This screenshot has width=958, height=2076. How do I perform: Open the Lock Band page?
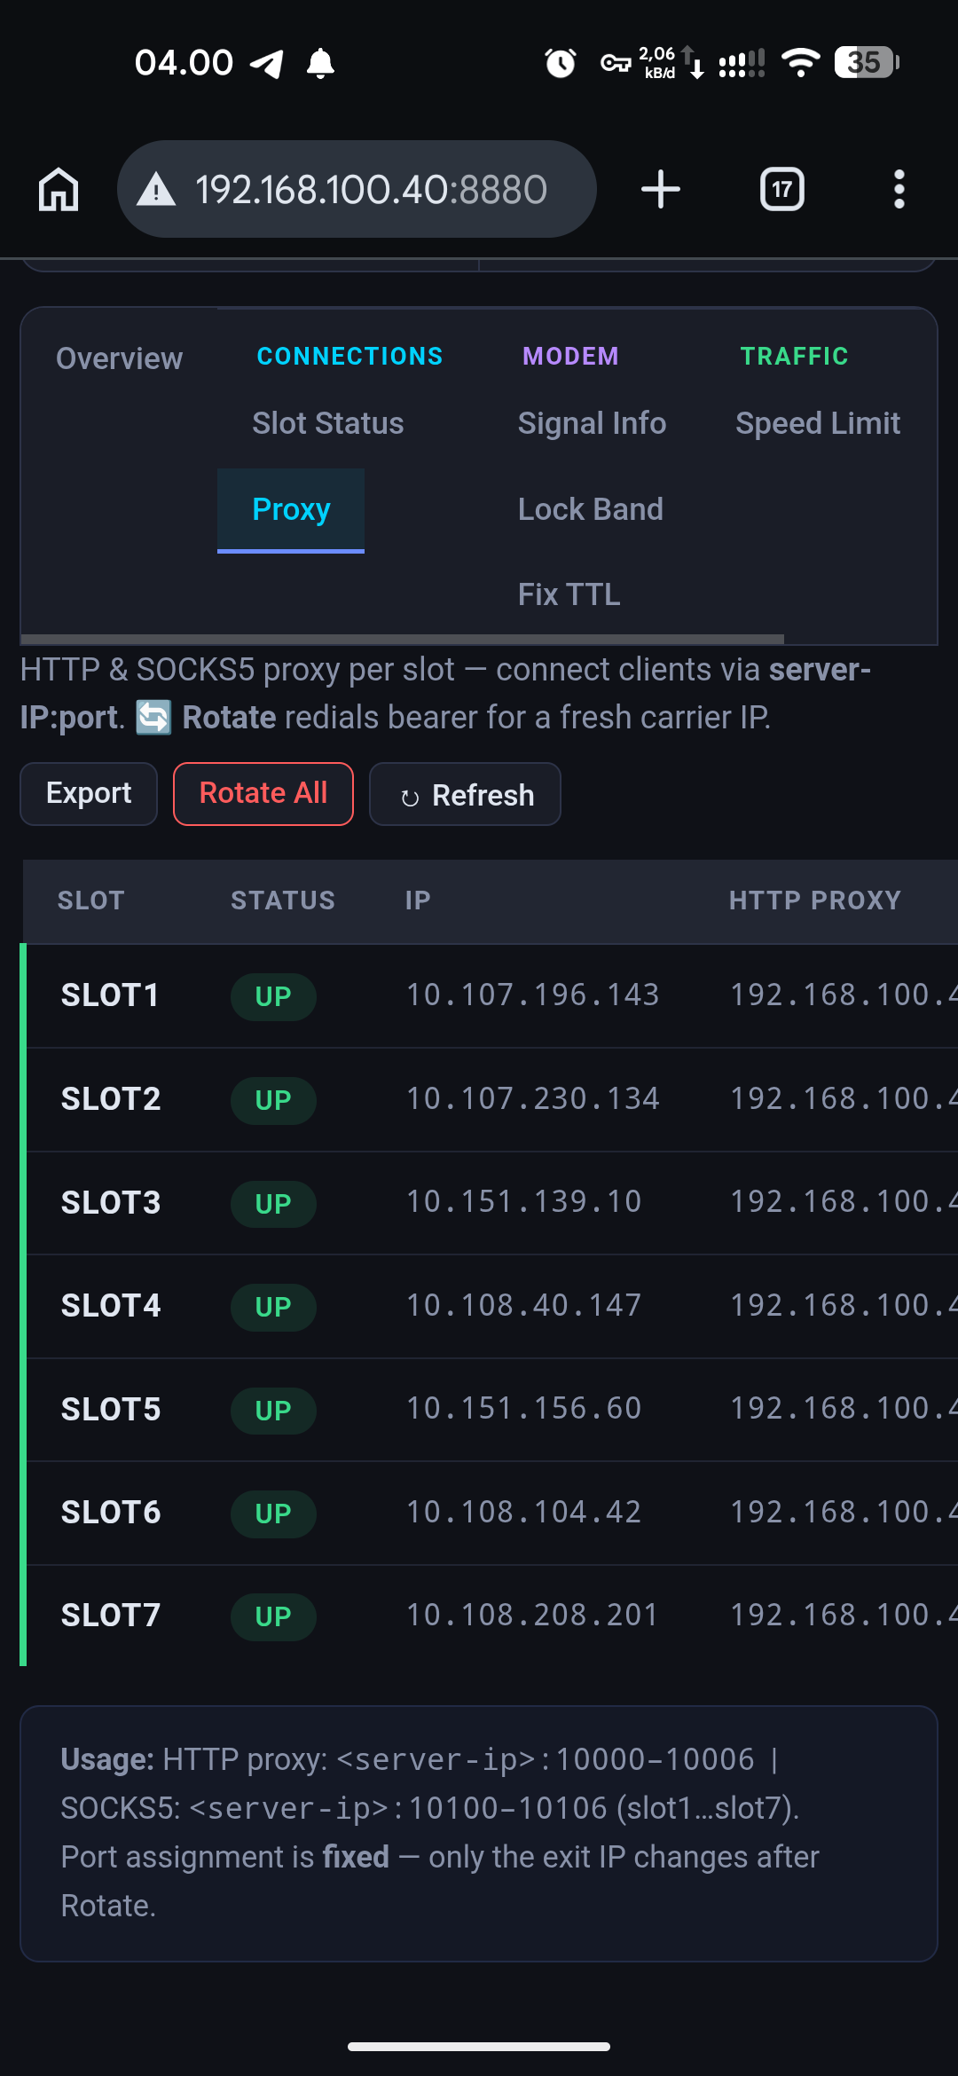tap(591, 509)
